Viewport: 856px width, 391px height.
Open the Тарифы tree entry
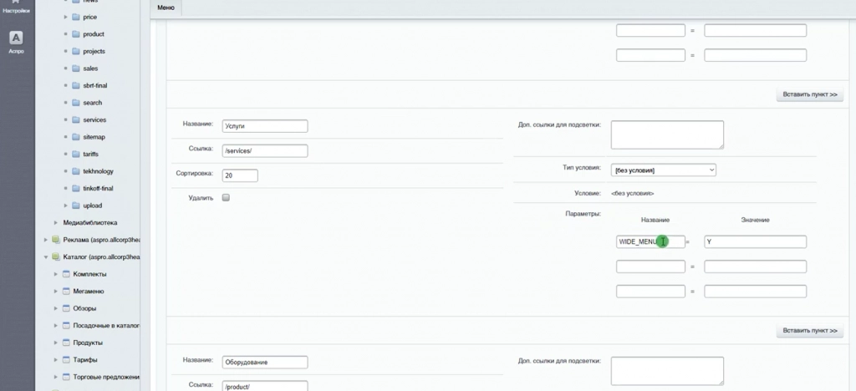click(x=85, y=360)
